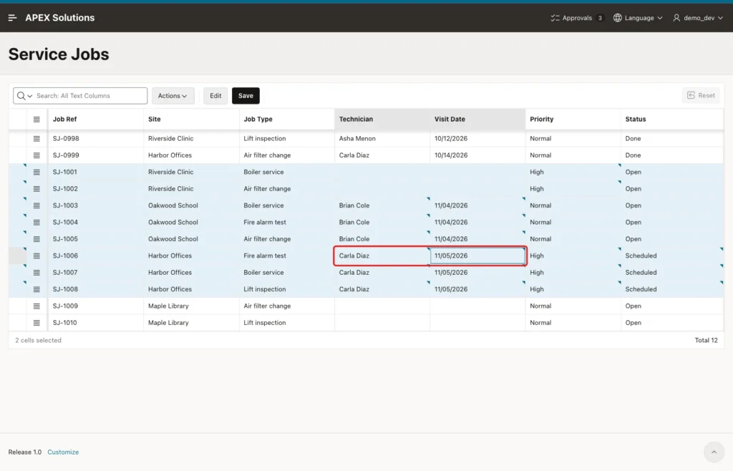Open row actions menu for SJ-1002
Viewport: 733px width, 471px height.
pyautogui.click(x=37, y=189)
